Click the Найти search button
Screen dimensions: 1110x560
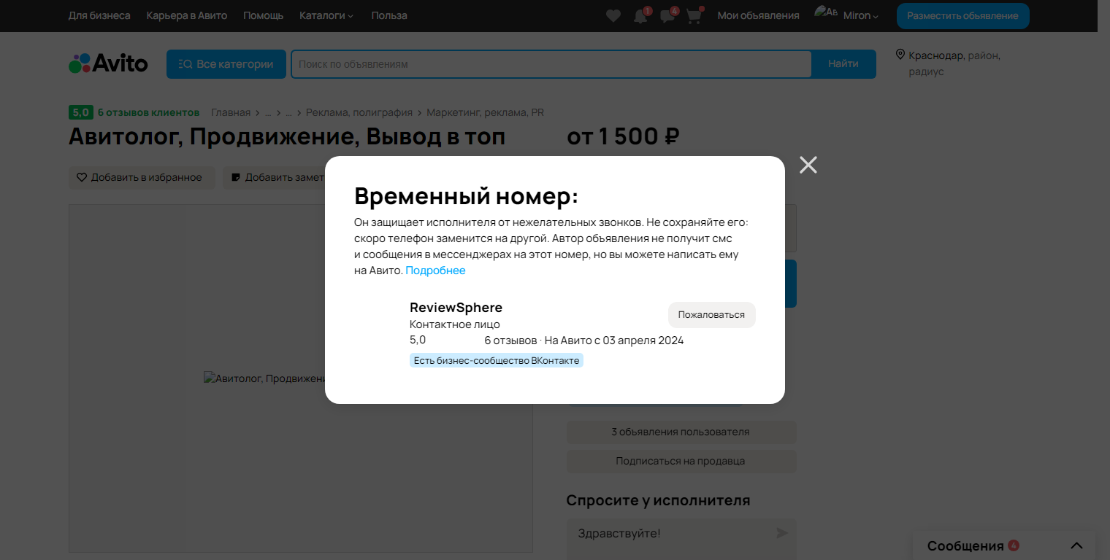pyautogui.click(x=843, y=63)
